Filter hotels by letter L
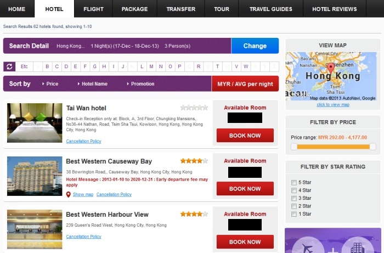The height and width of the screenshot is (253, 384). tap(142, 66)
